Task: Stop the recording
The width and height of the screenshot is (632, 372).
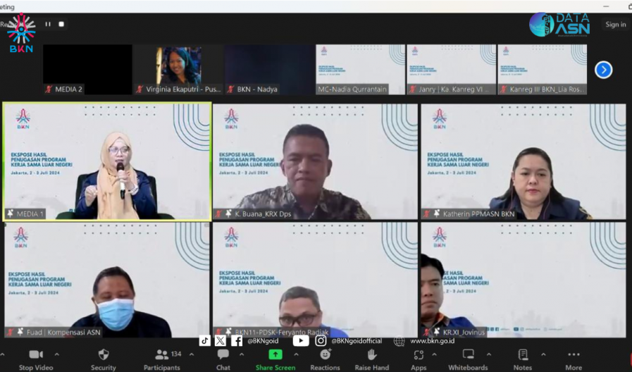Action: 61,24
